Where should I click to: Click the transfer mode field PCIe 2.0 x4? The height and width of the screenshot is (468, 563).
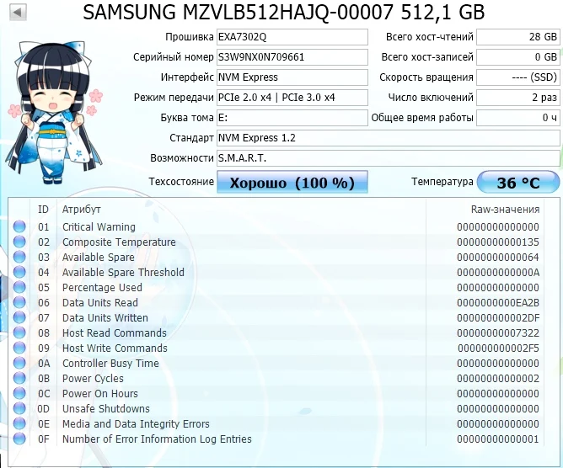click(x=292, y=97)
